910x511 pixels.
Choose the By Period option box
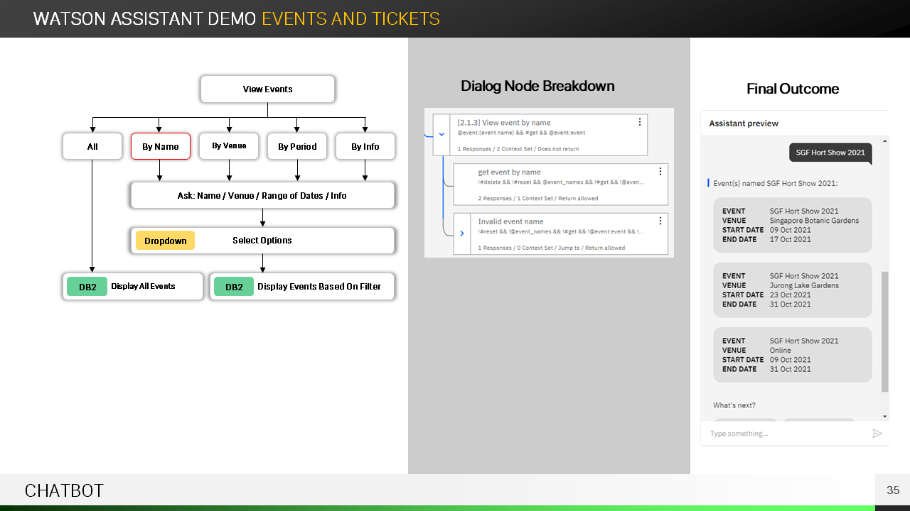coord(297,146)
